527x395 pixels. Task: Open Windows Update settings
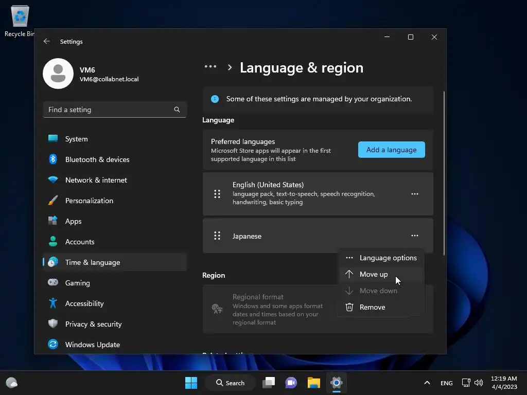[x=115, y=345]
